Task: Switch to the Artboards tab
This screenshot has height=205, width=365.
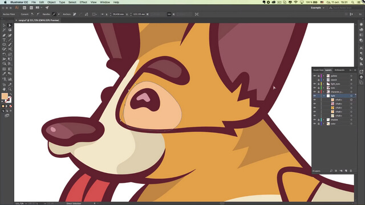Action: coord(339,70)
